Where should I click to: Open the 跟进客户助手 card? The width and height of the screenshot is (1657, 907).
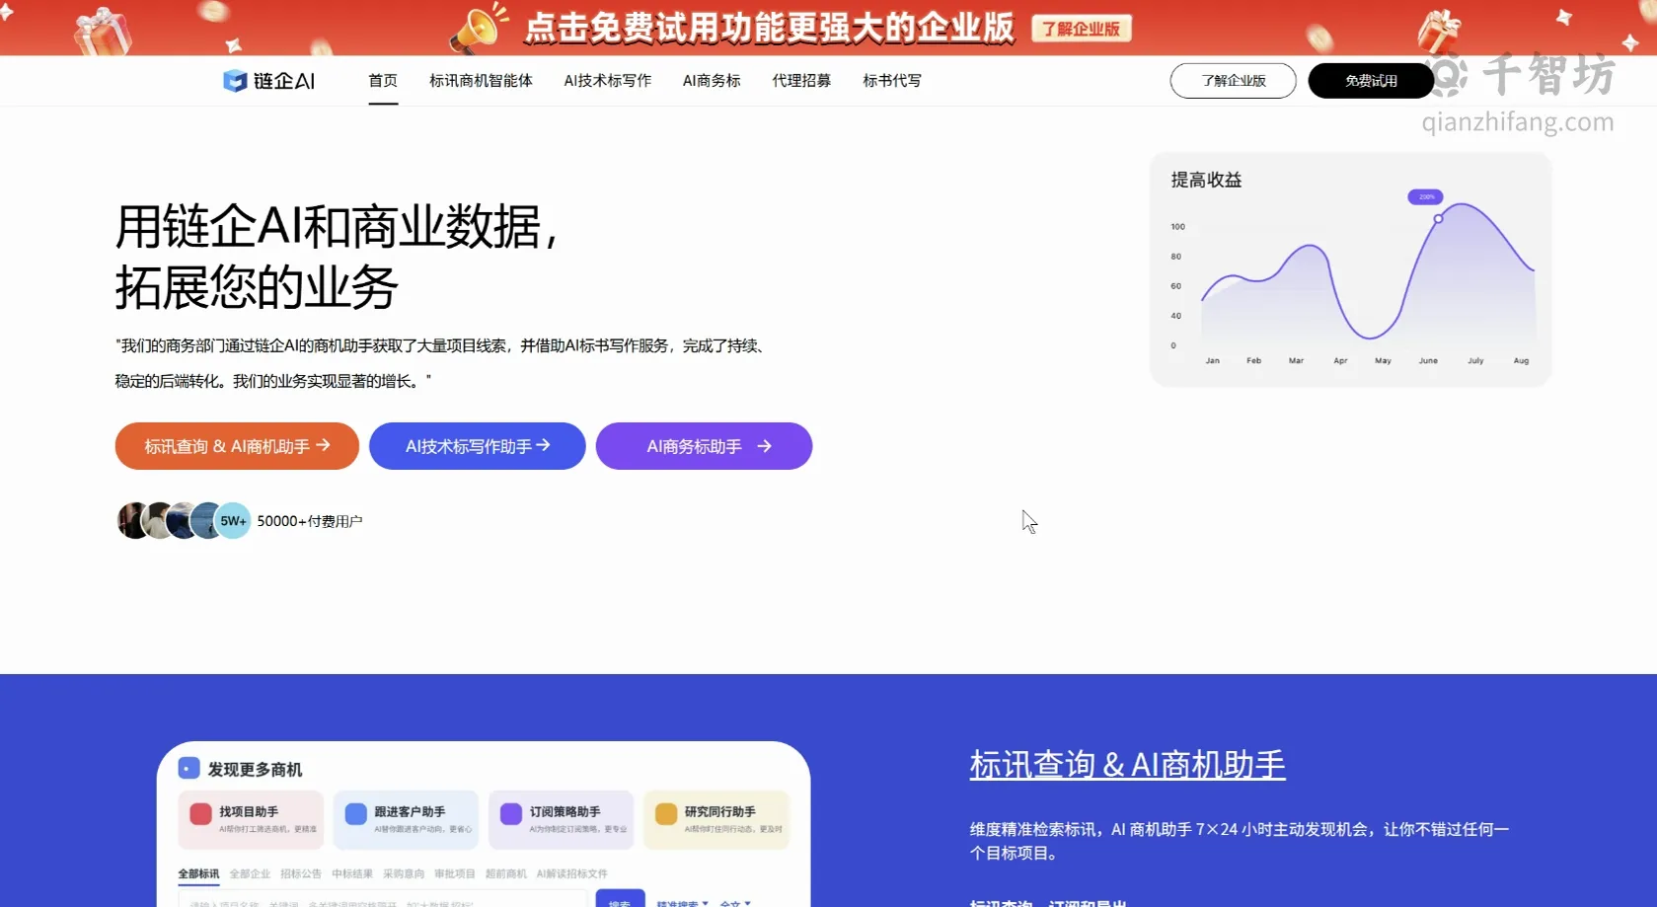pyautogui.click(x=406, y=819)
